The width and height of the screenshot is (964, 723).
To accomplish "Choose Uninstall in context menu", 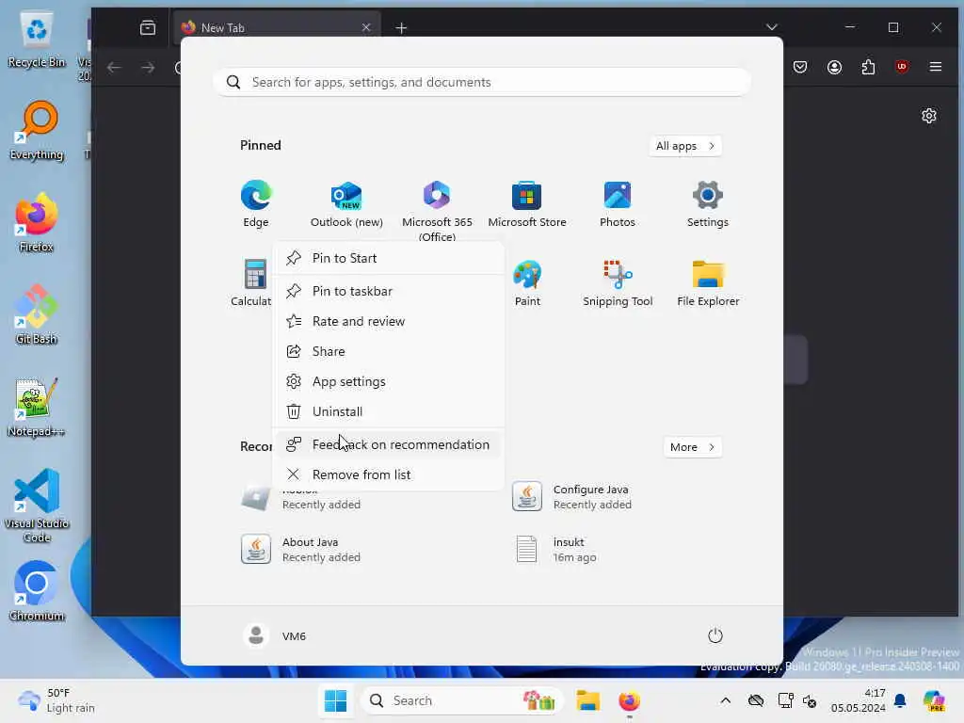I will pyautogui.click(x=389, y=411).
